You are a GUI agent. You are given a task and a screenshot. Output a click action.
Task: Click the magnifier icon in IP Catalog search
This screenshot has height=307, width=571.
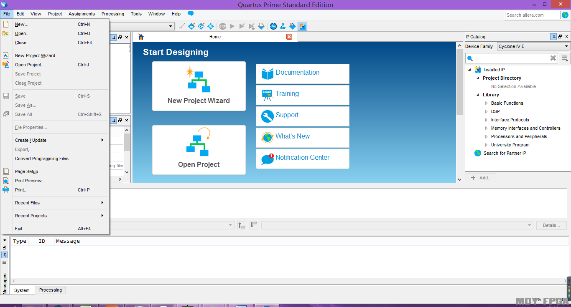coord(470,58)
